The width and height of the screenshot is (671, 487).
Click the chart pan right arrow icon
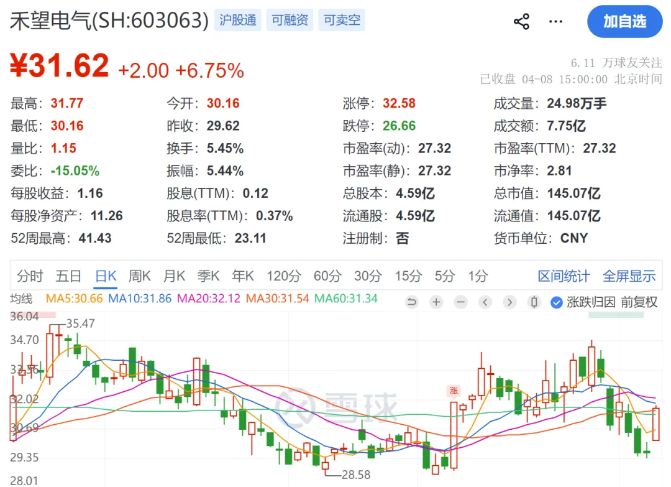(509, 302)
